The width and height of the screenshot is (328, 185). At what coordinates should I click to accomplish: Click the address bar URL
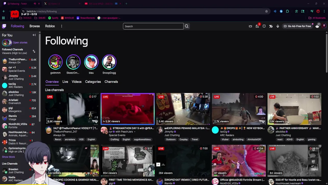[42, 11]
